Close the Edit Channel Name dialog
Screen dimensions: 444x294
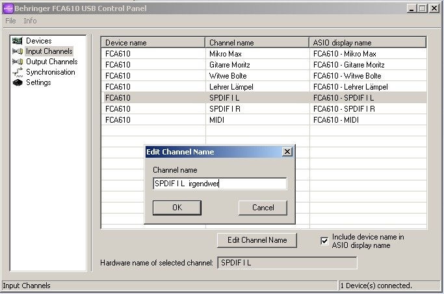tap(287, 152)
